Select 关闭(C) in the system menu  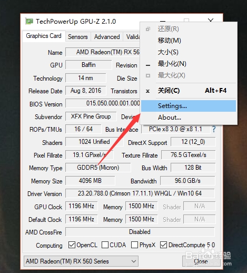tap(189, 91)
